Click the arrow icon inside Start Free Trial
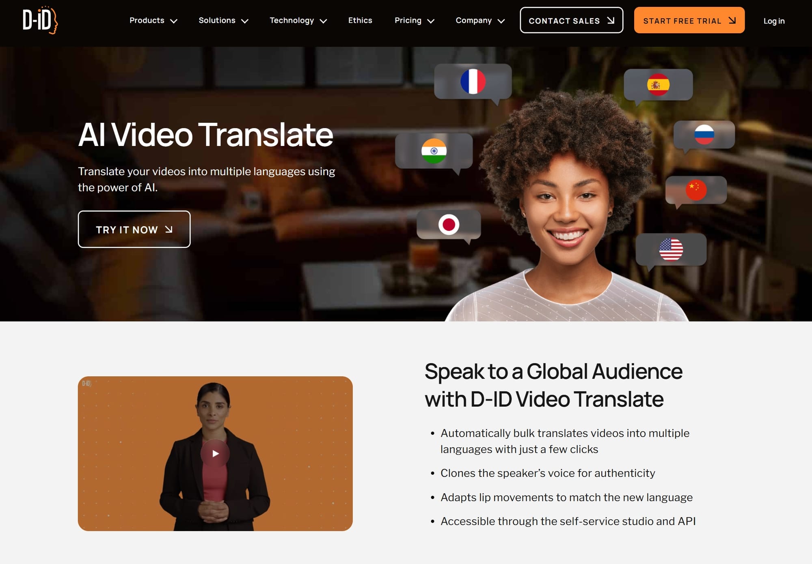Screen dimensions: 812x564 click(732, 20)
